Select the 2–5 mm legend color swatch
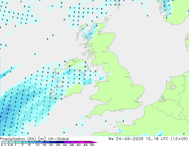This screenshot has height=146, width=189. (26, 142)
